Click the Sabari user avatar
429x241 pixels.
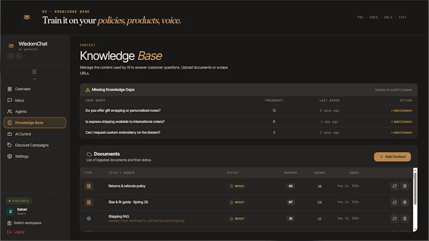(x=10, y=211)
